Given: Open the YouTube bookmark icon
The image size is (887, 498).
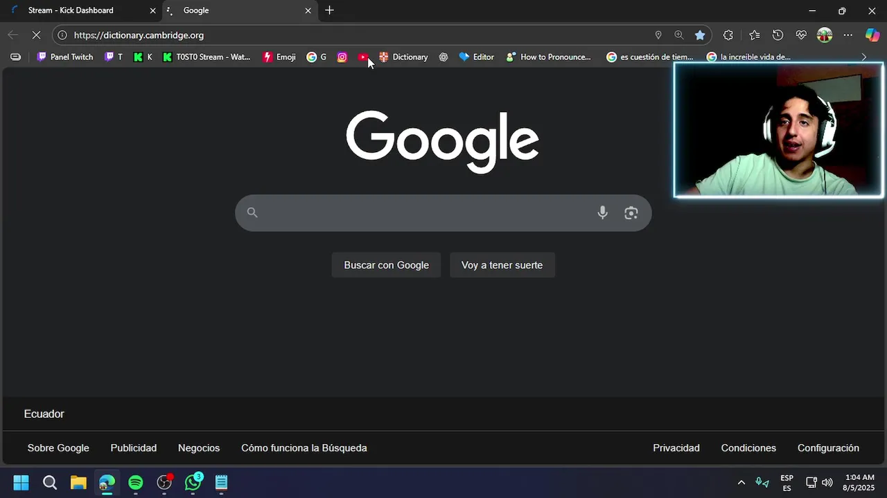Looking at the screenshot, I should click(363, 57).
